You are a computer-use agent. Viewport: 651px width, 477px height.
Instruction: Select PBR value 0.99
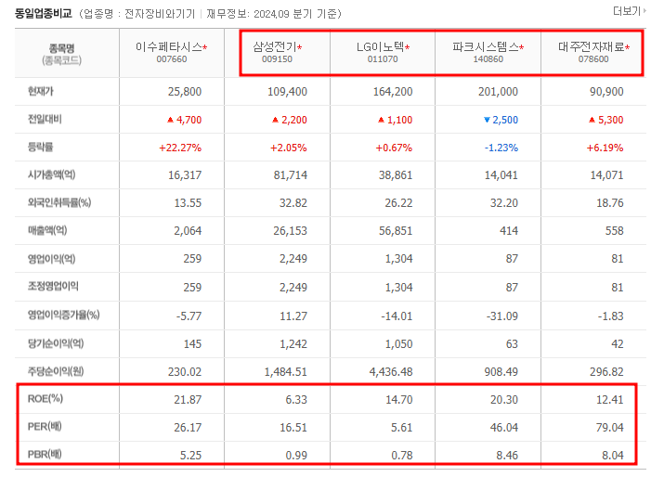[x=296, y=456]
